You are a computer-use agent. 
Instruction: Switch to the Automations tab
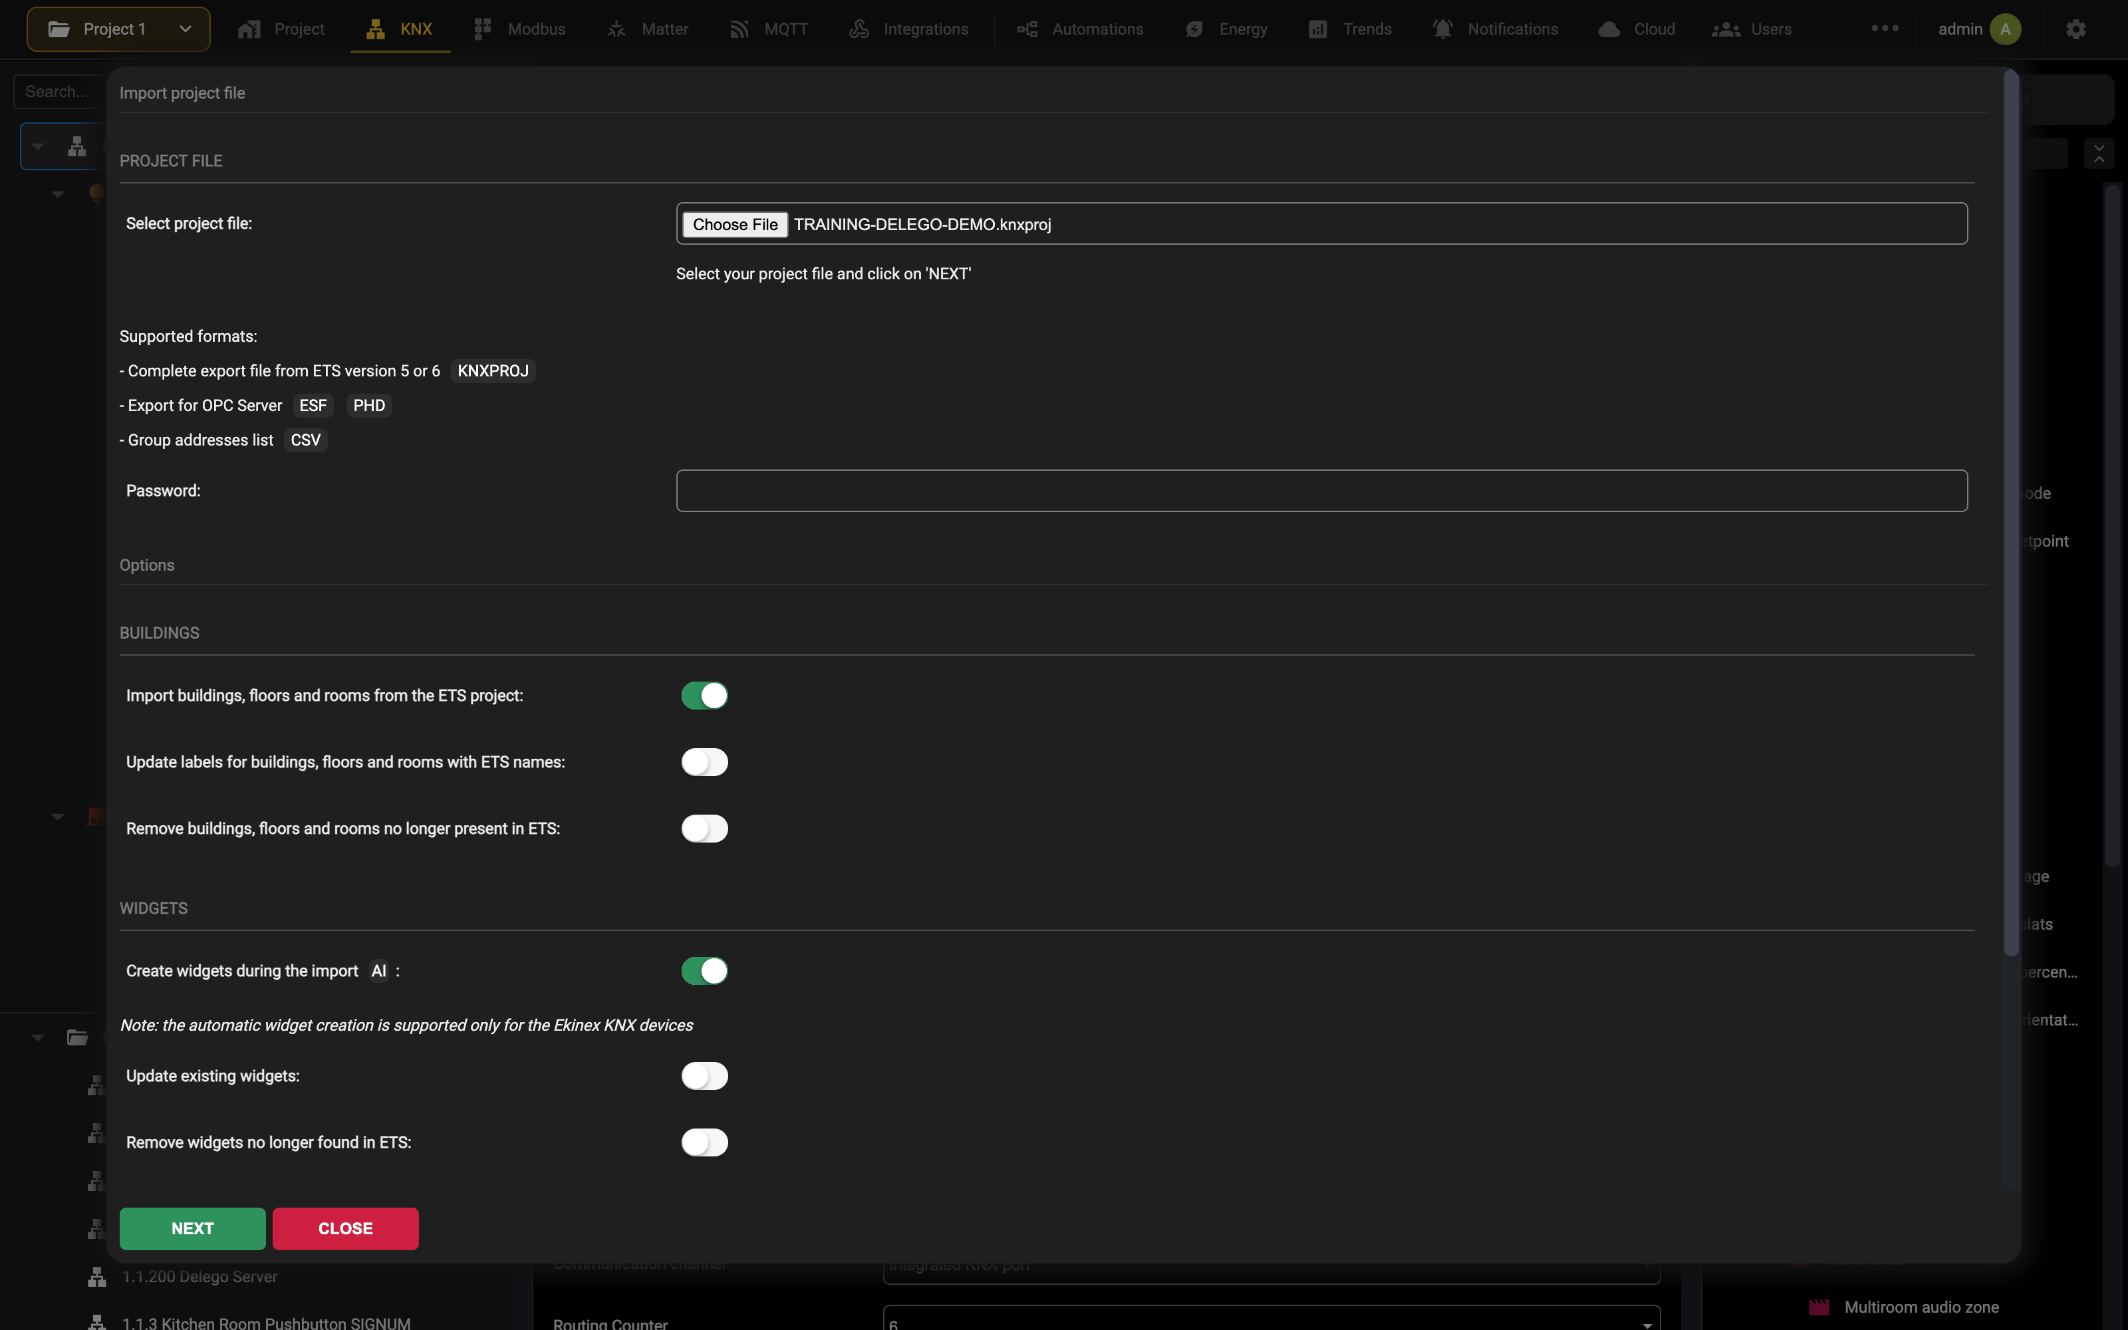(x=1081, y=29)
